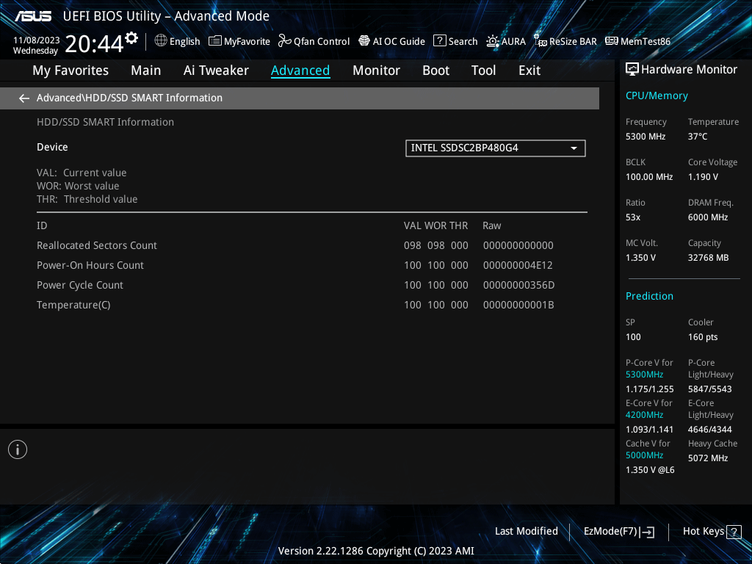Click the version 2.22.1286 copyright text
The image size is (752, 564).
pos(376,551)
